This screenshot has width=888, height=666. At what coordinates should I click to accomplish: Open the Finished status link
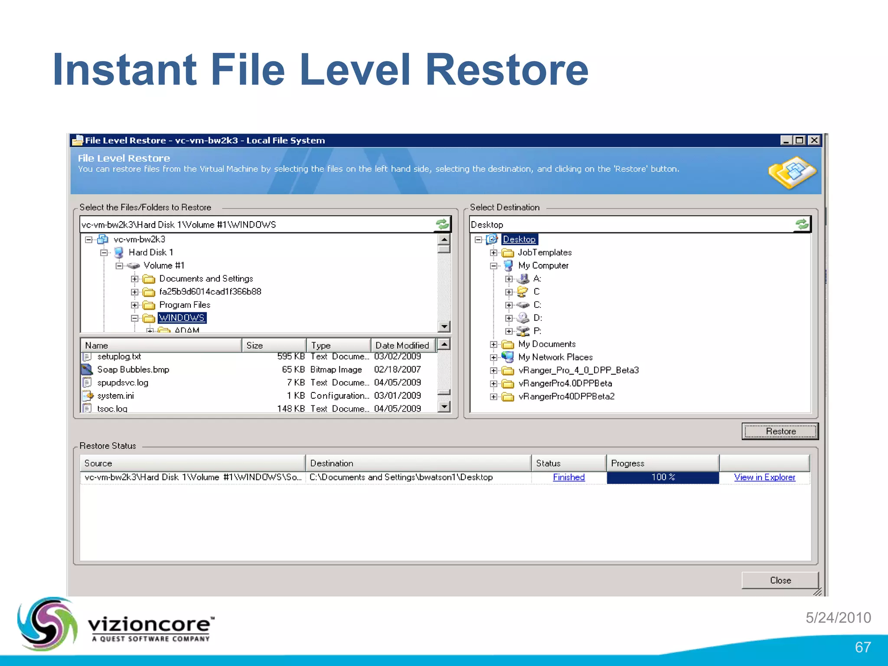(568, 477)
